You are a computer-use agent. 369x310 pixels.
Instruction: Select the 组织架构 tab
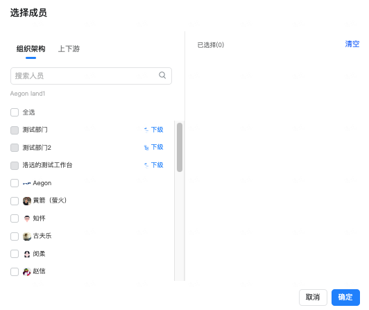point(31,49)
